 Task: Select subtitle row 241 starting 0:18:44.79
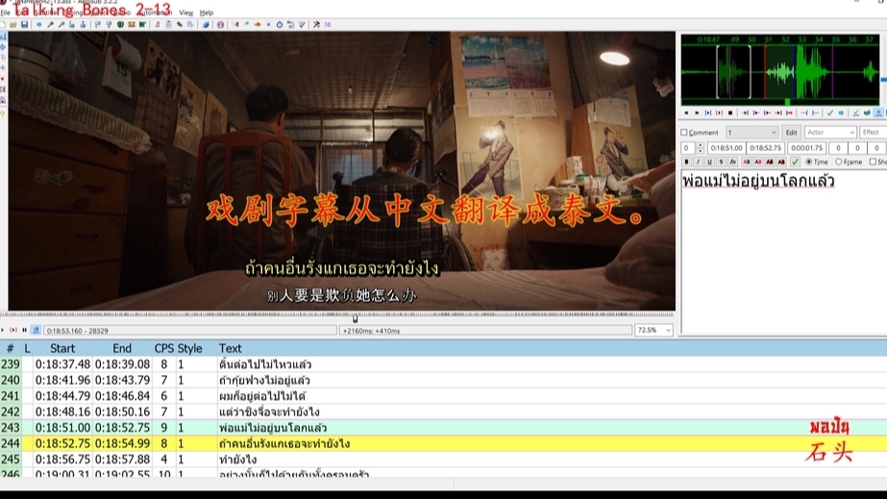pos(444,396)
